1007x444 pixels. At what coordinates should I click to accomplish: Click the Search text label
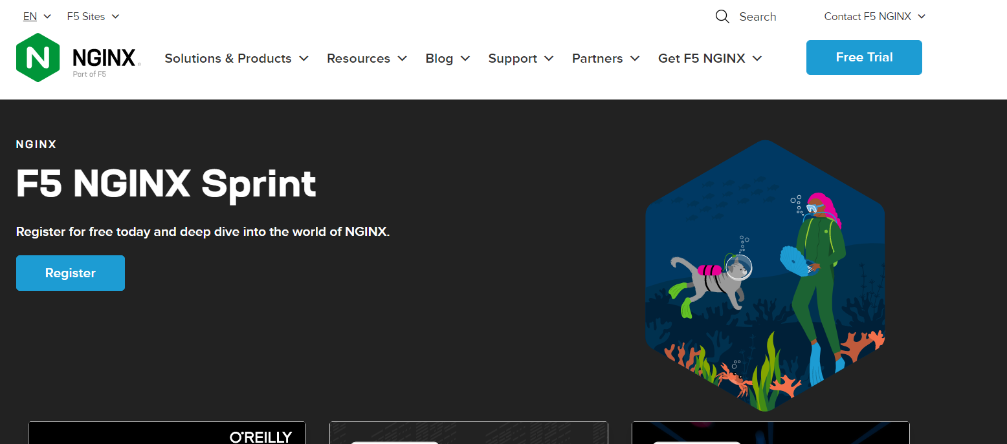757,17
